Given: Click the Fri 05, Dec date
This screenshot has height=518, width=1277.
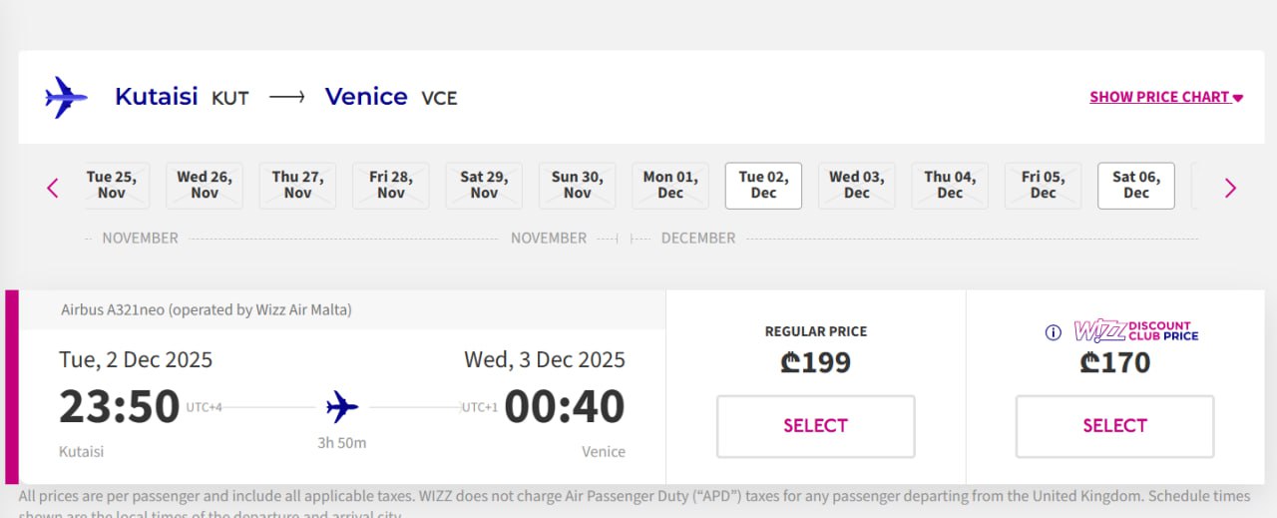Looking at the screenshot, I should coord(1043,186).
